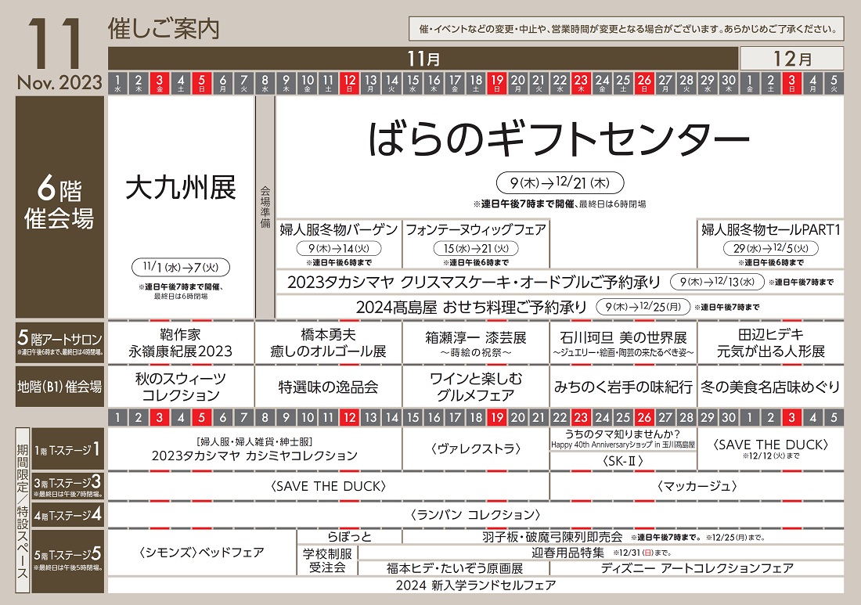Select the うちのタマ知りませんか? cell
Viewport: 861px width, 605px height.
pos(623,439)
